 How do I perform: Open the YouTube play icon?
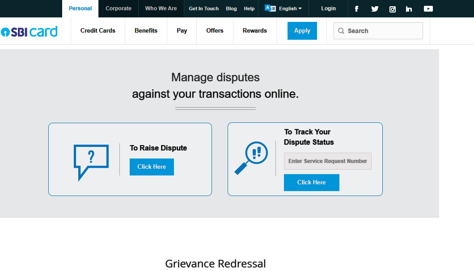pyautogui.click(x=428, y=9)
